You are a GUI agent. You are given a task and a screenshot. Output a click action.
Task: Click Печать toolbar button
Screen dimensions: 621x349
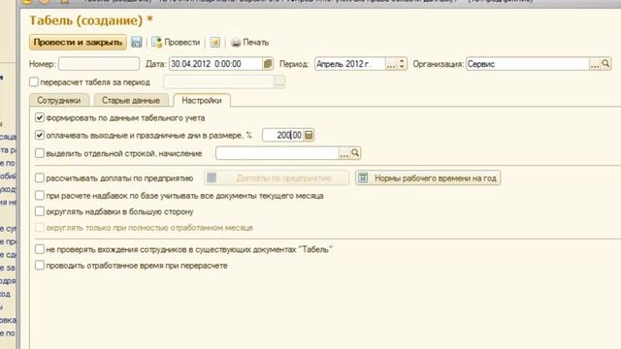pos(250,42)
